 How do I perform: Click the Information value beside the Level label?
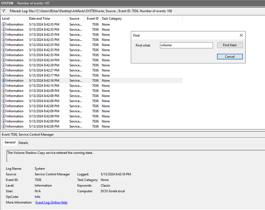click(x=43, y=186)
